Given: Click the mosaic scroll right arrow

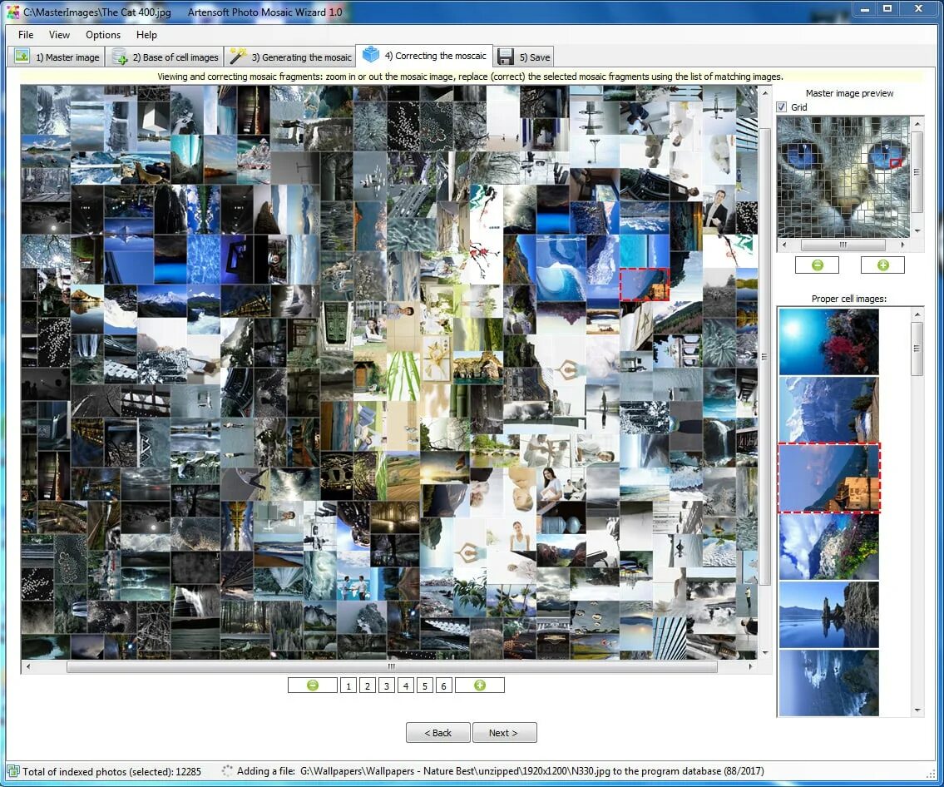Looking at the screenshot, I should (750, 666).
